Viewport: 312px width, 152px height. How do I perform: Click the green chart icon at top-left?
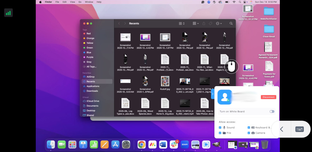click(x=8, y=13)
